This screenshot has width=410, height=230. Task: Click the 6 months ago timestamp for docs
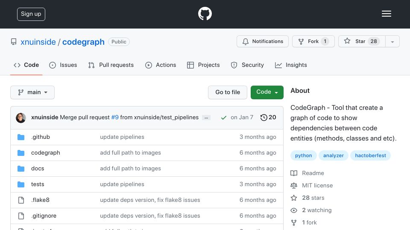[x=258, y=169]
